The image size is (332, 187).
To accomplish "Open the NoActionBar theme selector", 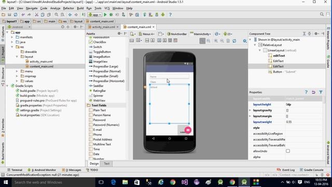I will [177, 34].
